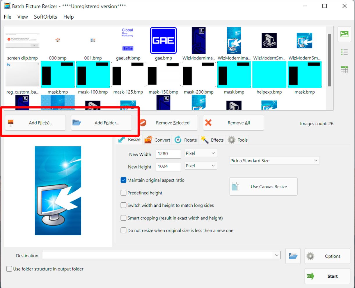The image size is (355, 288).
Task: Uncheck Maintain original aspect ratio
Action: (123, 180)
